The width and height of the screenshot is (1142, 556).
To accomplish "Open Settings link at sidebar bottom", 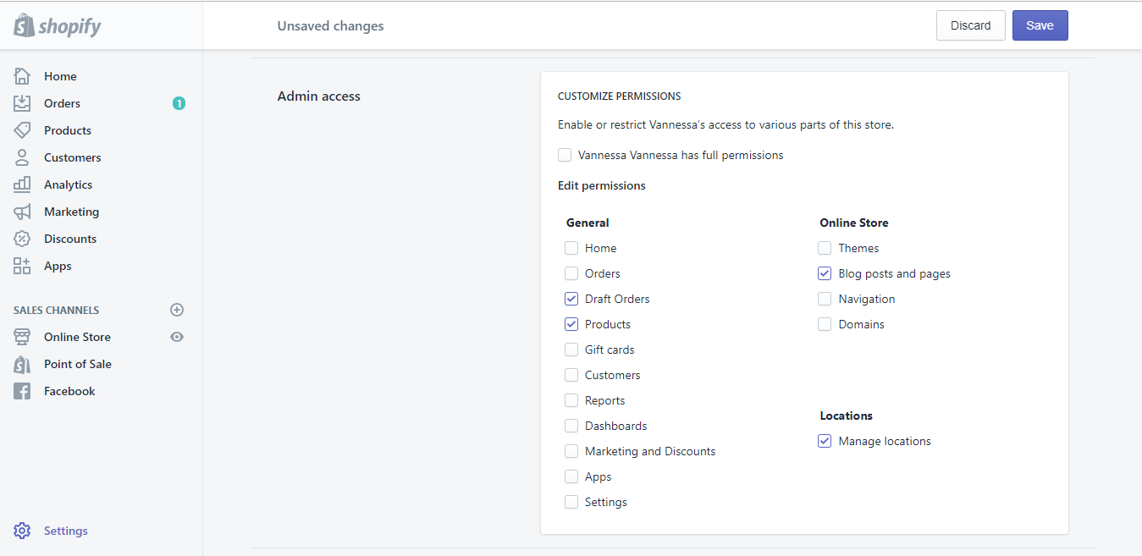I will point(65,531).
